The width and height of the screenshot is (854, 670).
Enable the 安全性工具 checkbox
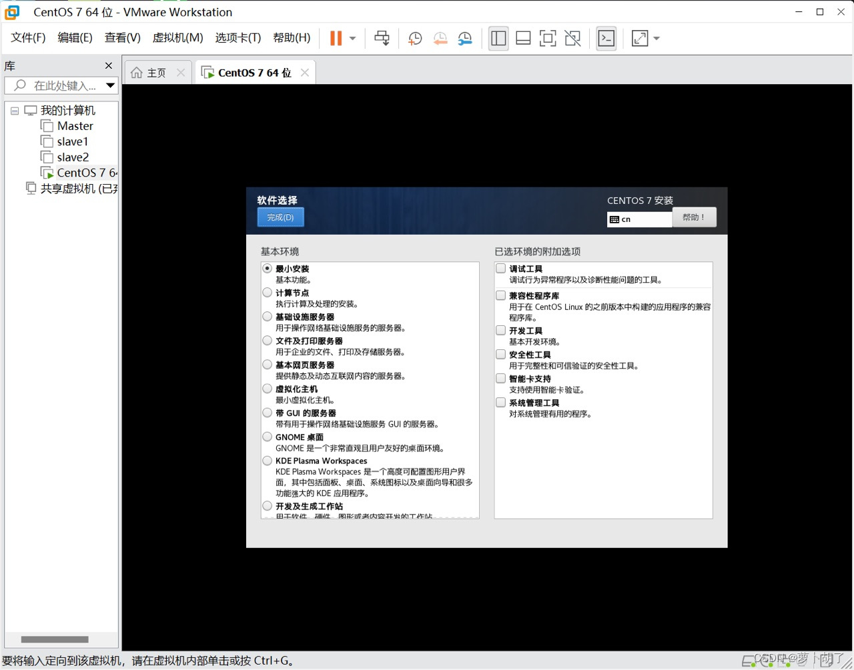click(x=501, y=355)
